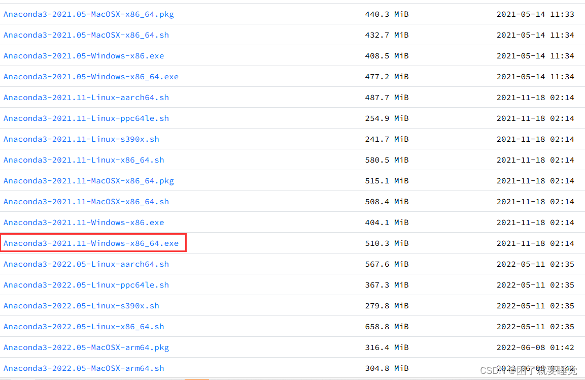Image resolution: width=585 pixels, height=380 pixels.
Task: Select the 515.1 MiB size value
Action: tap(387, 181)
